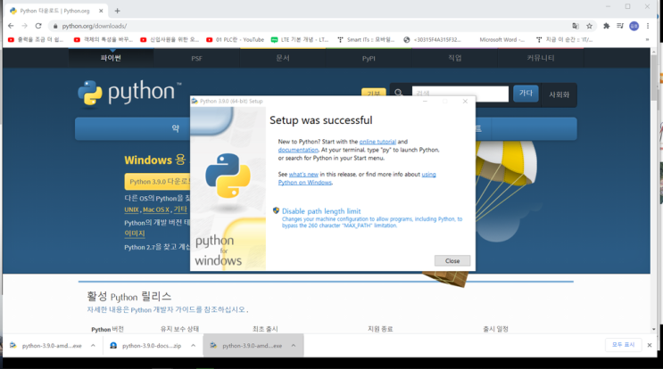Select the 파이썬 top navigation tab
Image resolution: width=663 pixels, height=369 pixels.
(112, 58)
